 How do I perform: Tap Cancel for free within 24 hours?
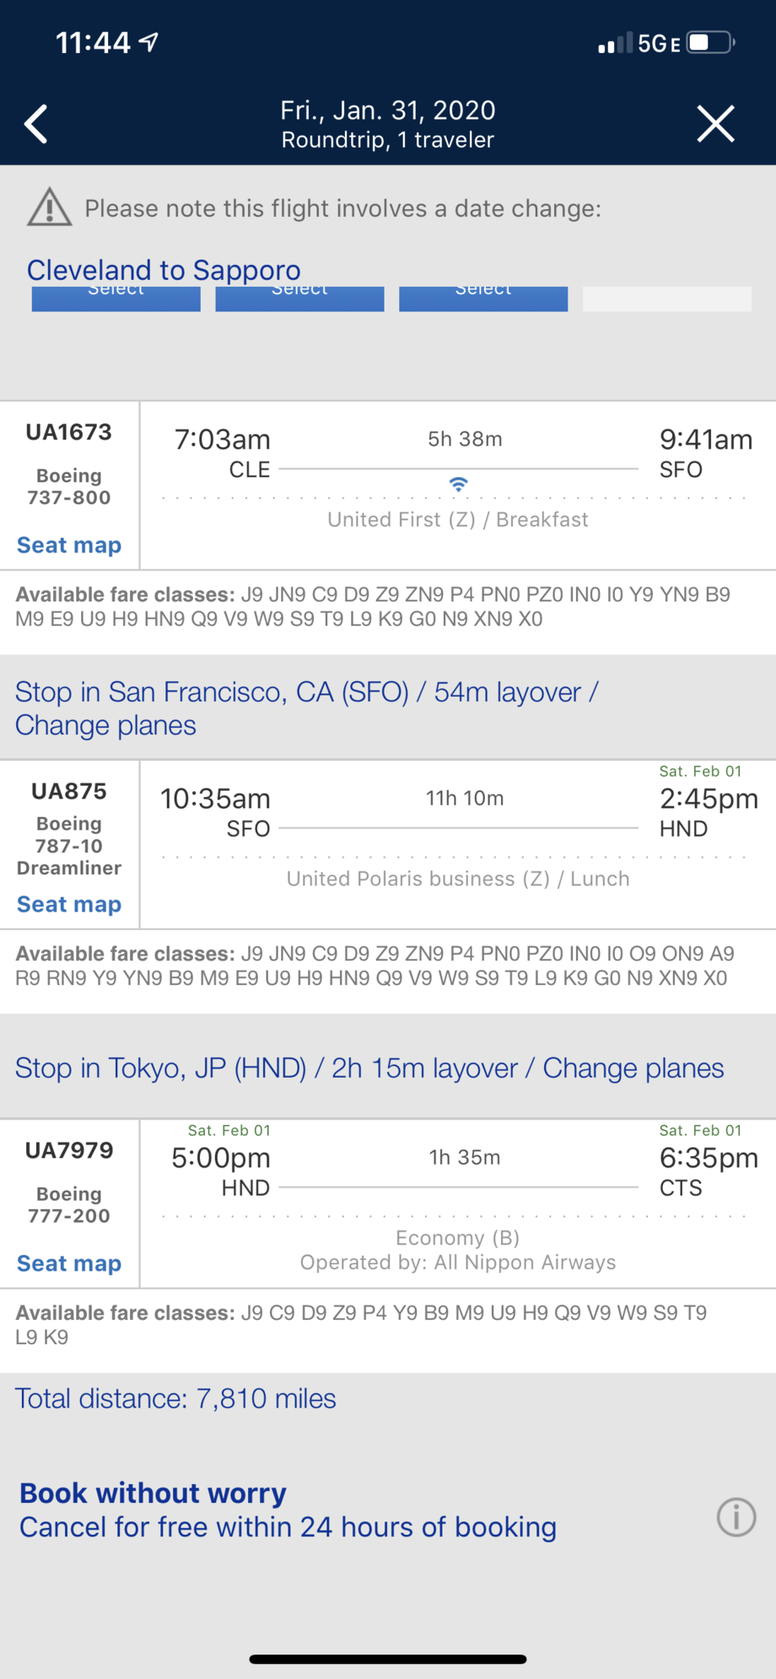coord(288,1527)
